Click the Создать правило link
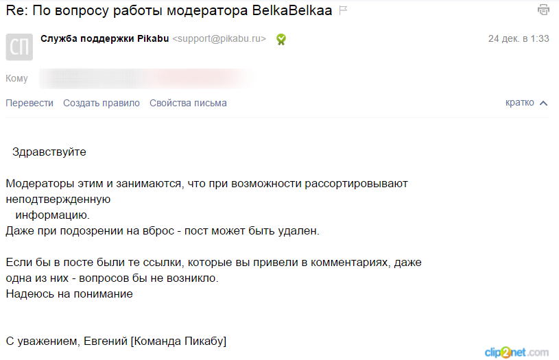The image size is (559, 360). pyautogui.click(x=102, y=103)
